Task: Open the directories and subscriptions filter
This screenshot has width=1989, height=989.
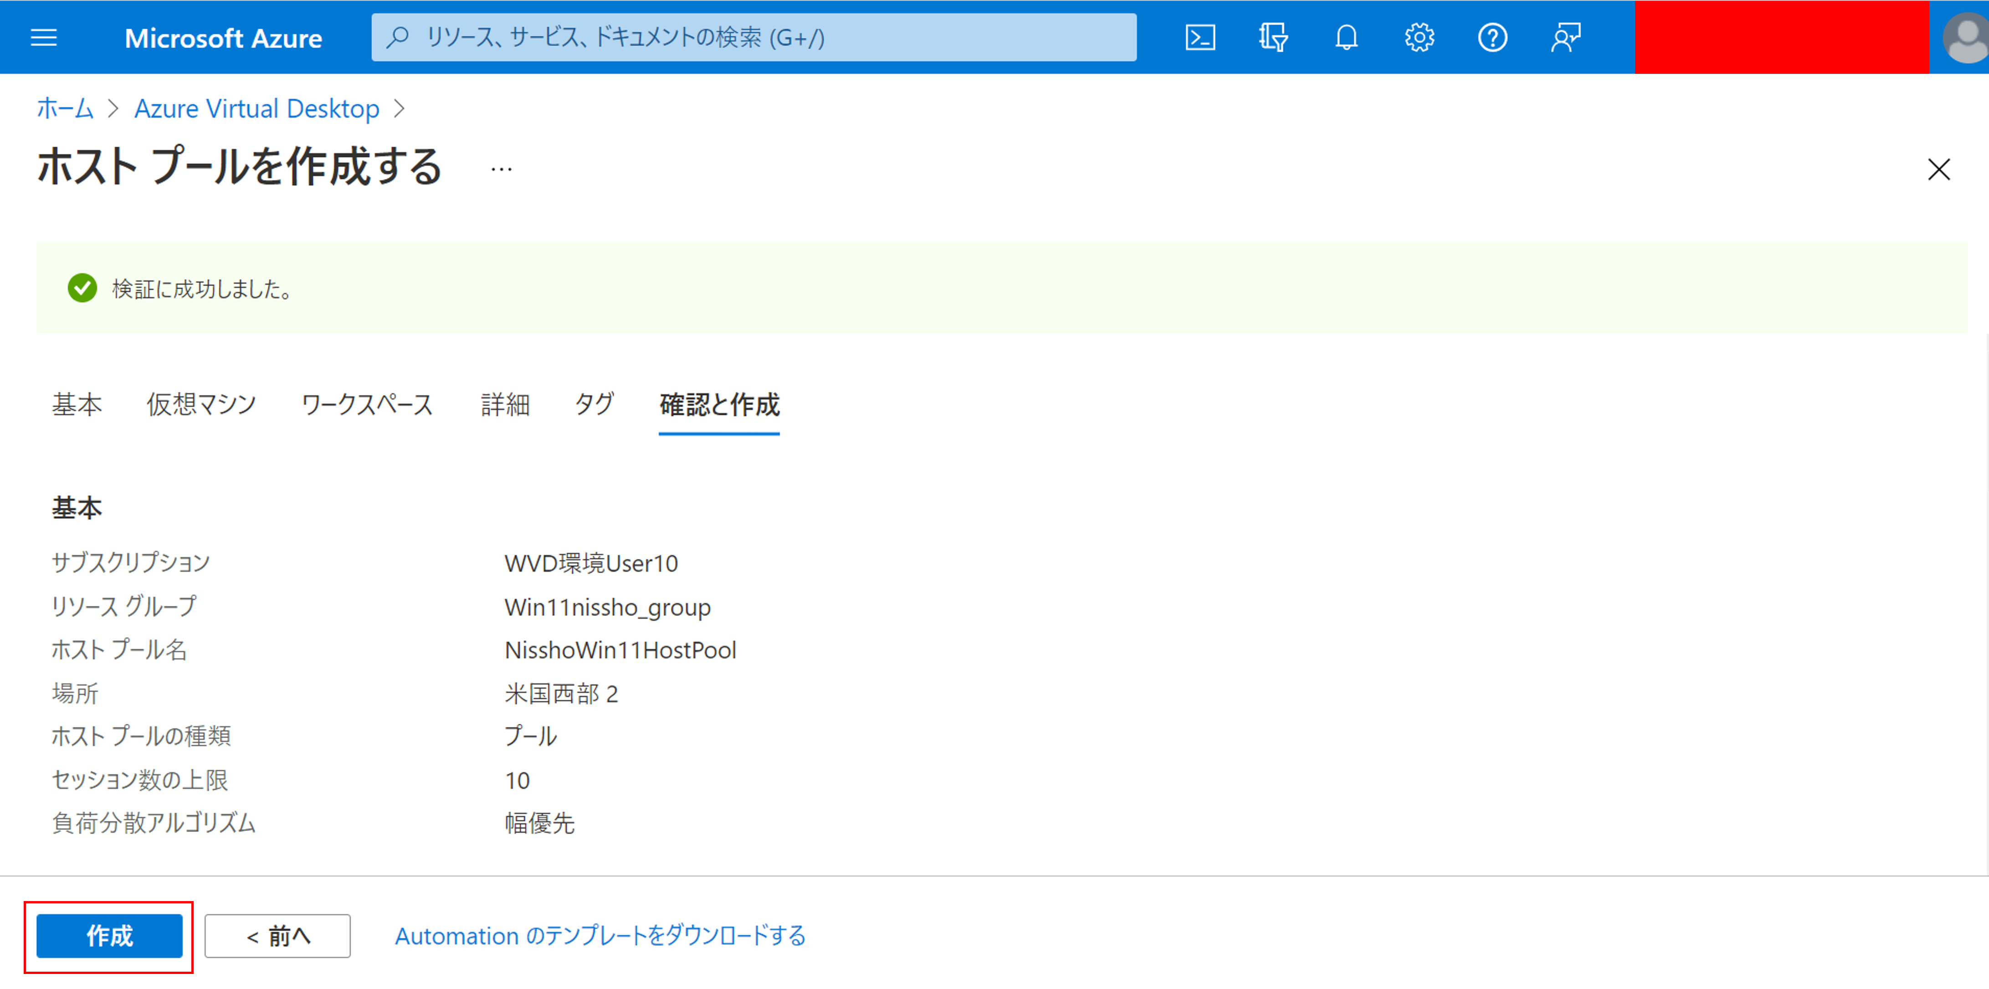Action: pyautogui.click(x=1272, y=37)
